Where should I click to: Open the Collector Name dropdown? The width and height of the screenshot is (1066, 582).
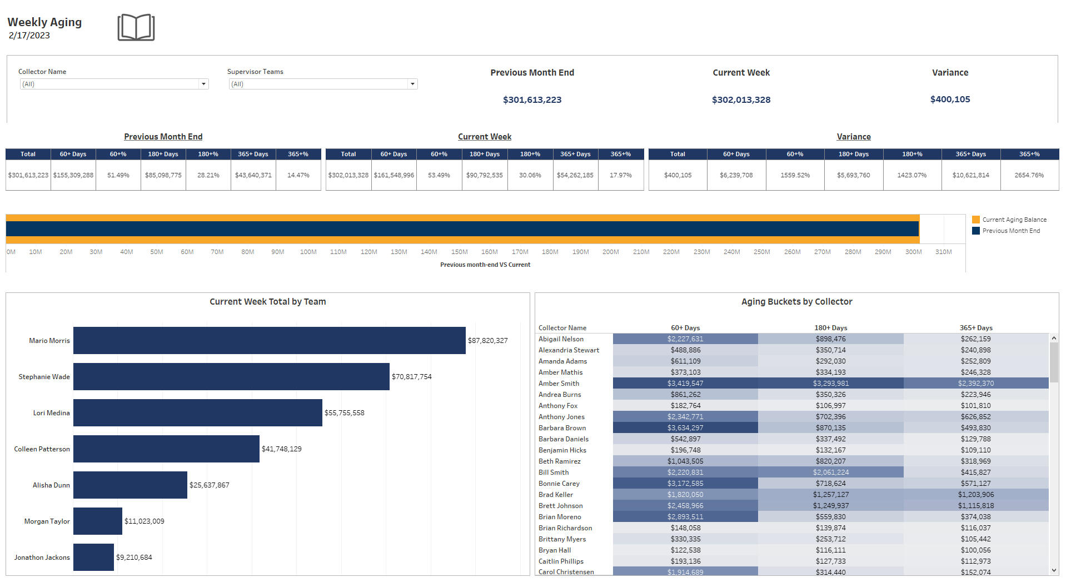[203, 84]
